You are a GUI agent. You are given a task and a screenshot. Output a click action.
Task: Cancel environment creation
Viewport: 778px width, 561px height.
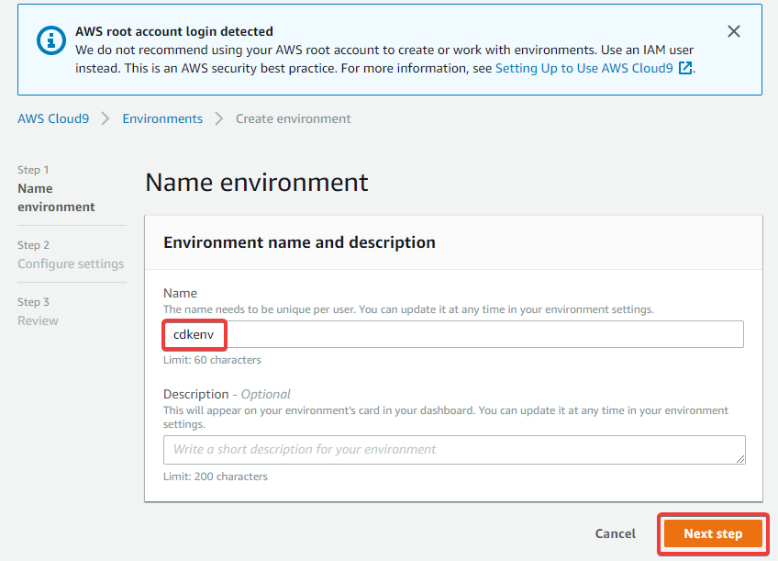(616, 533)
